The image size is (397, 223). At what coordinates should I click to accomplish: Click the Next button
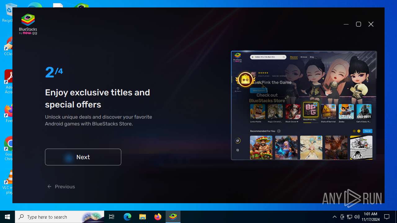pos(83,157)
